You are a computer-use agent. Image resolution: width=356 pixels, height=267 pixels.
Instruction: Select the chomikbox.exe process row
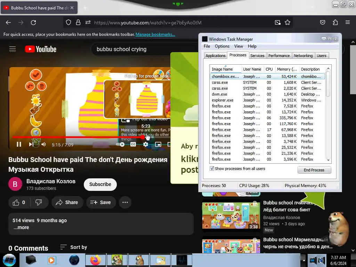(267, 76)
